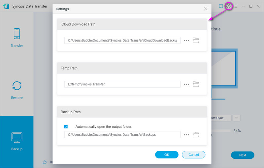Open iCloud Download Path folder icon
The width and height of the screenshot is (264, 168).
196,40
